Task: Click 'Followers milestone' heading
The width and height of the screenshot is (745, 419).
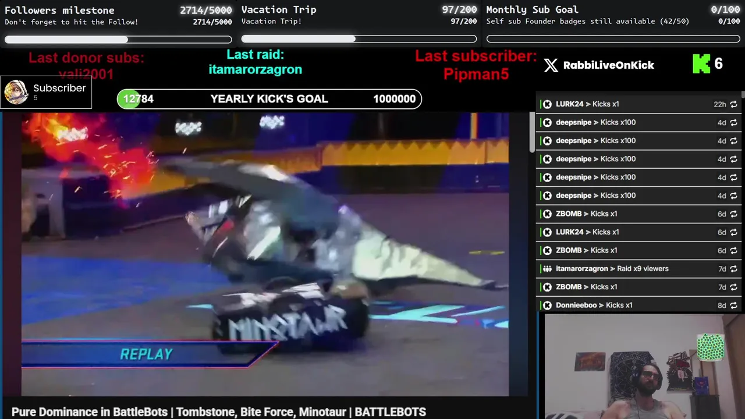Action: [x=59, y=10]
